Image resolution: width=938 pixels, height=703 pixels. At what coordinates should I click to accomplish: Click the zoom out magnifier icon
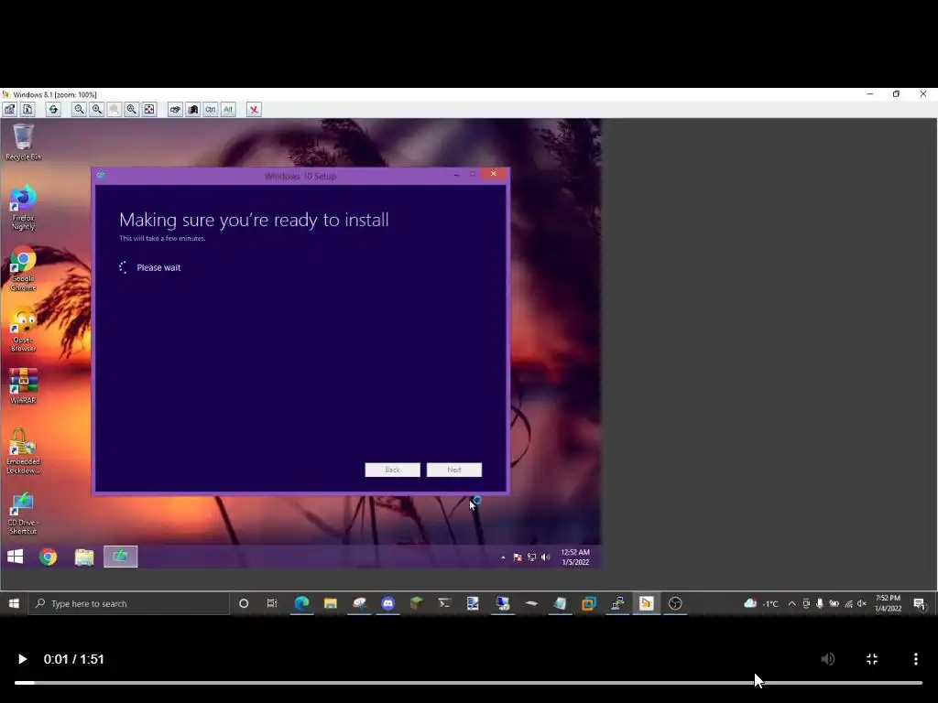point(79,110)
